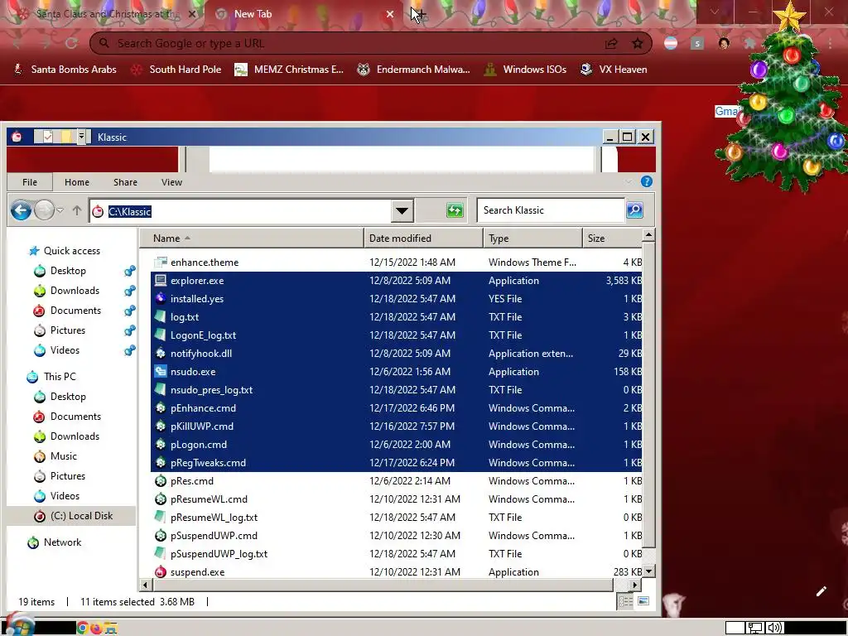Screen dimensions: 848x636
Task: Select pRes.cmd file name
Action: (192, 481)
